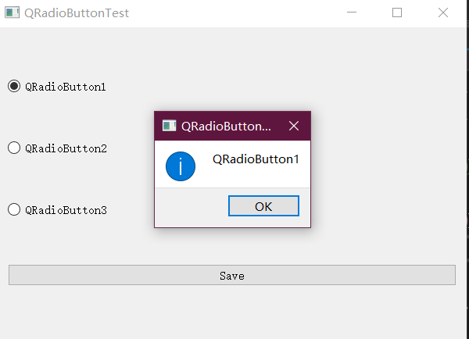469x339 pixels.
Task: Click the QRadioButton2 option label text
Action: [66, 148]
